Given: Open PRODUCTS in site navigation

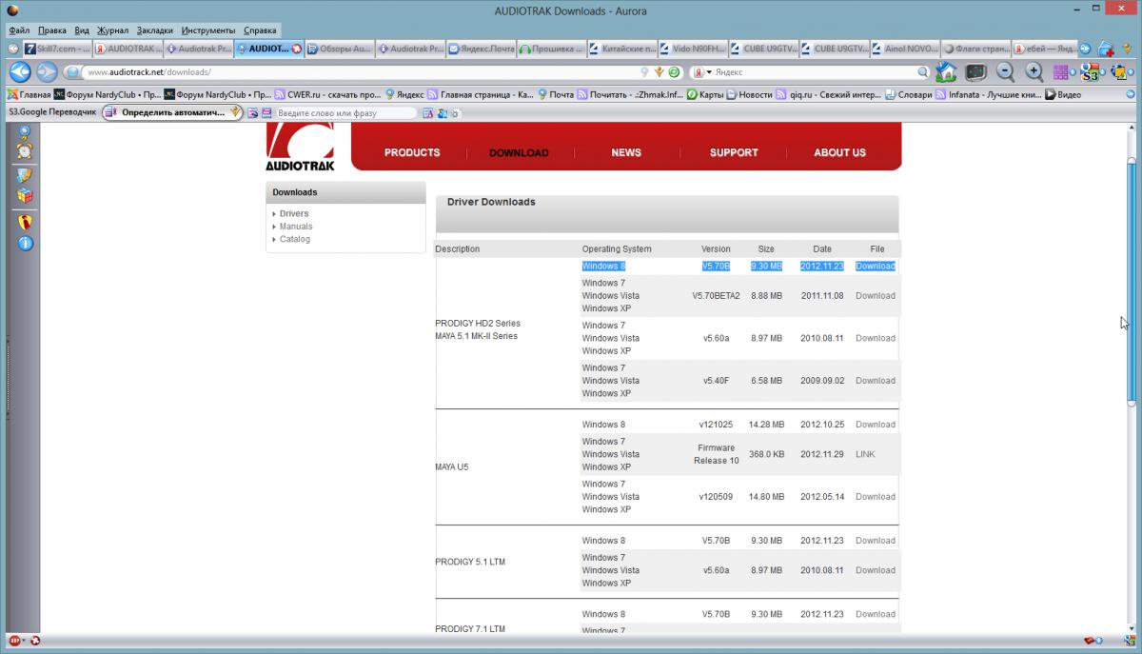Looking at the screenshot, I should click(x=412, y=152).
